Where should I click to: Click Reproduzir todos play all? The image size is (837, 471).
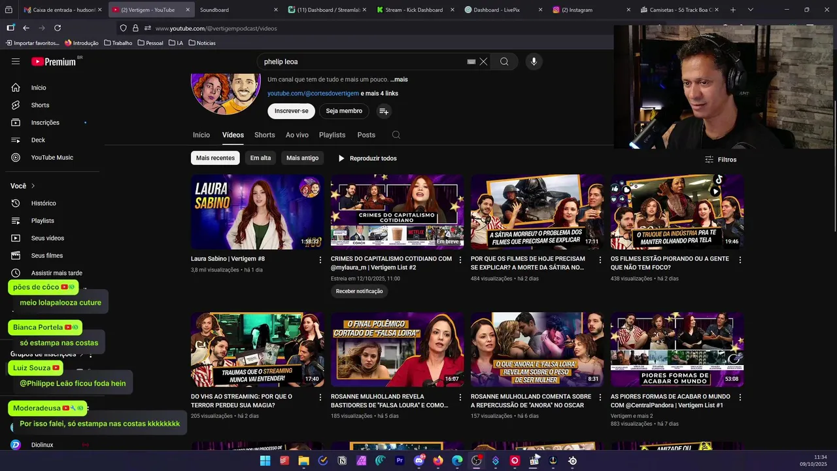(x=367, y=158)
